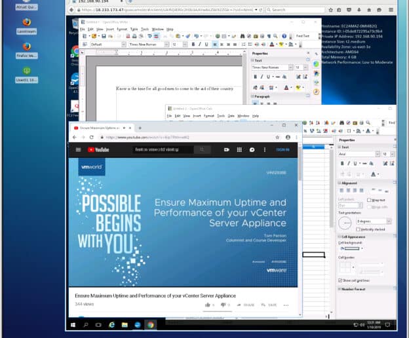Click the YouTube search field

tap(163, 149)
